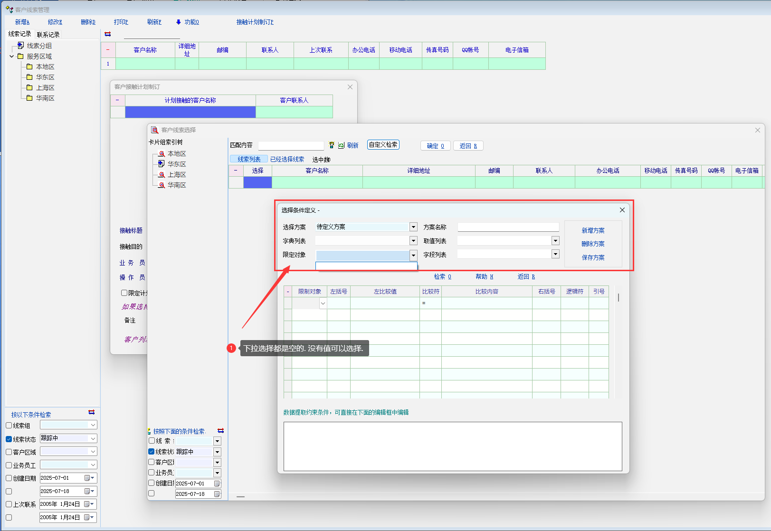This screenshot has height=531, width=771.
Task: Click the 方案名称 text input field
Action: pos(508,227)
